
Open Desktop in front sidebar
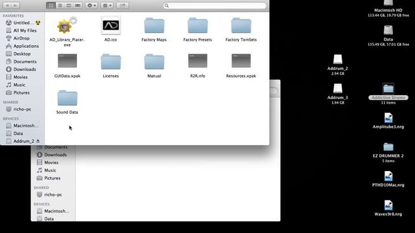(23, 54)
